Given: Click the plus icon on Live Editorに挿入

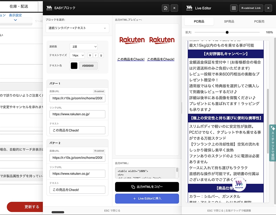Looking at the screenshot, I should pyautogui.click(x=134, y=198).
